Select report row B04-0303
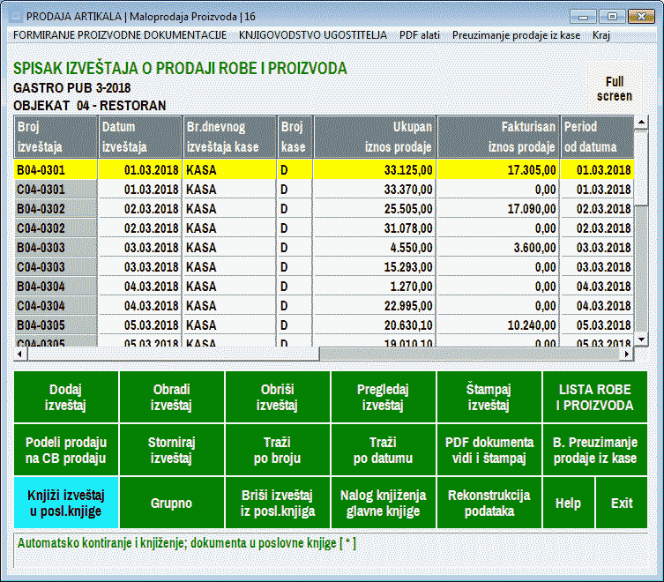This screenshot has width=664, height=582. (324, 248)
